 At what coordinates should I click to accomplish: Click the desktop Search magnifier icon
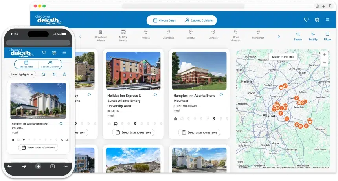298,34
